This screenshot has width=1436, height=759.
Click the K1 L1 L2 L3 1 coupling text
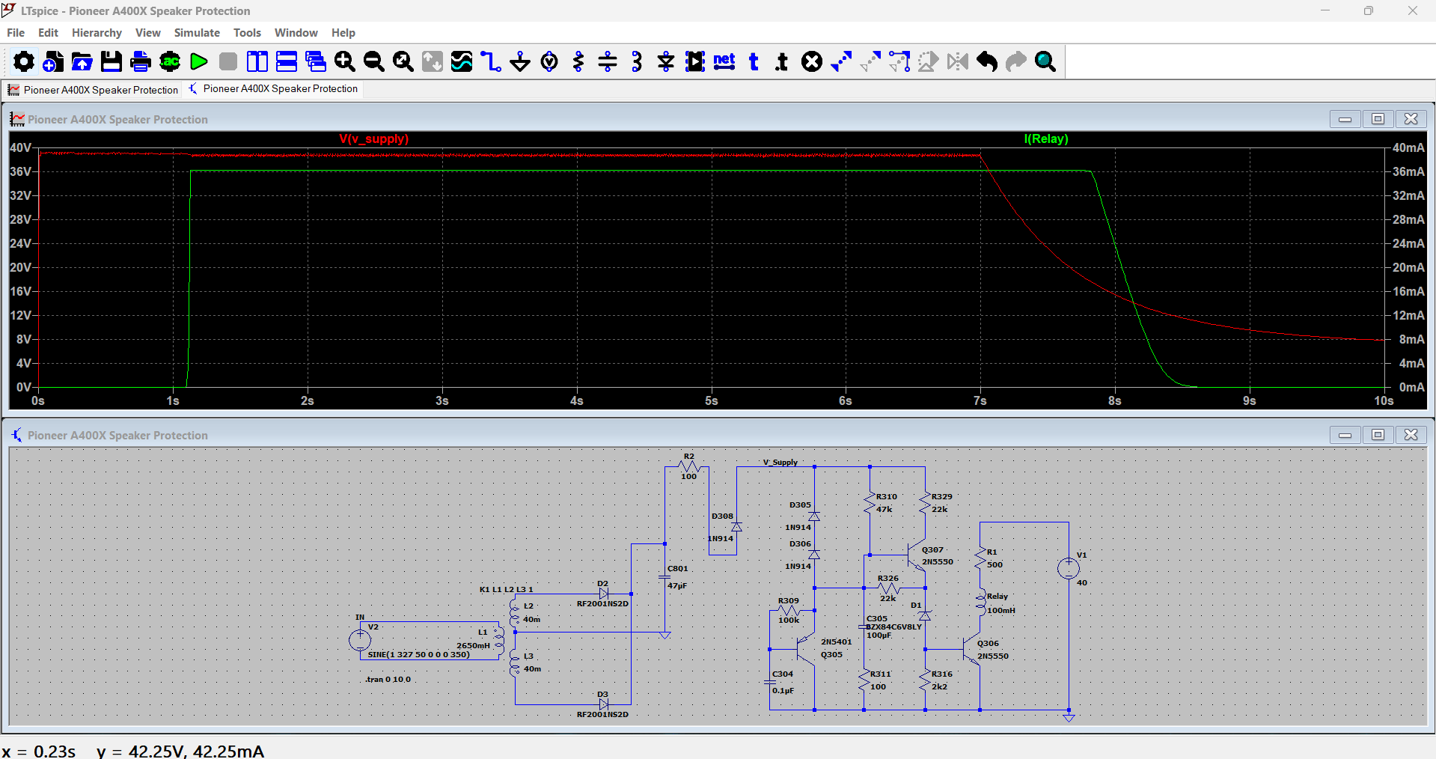[x=507, y=590]
